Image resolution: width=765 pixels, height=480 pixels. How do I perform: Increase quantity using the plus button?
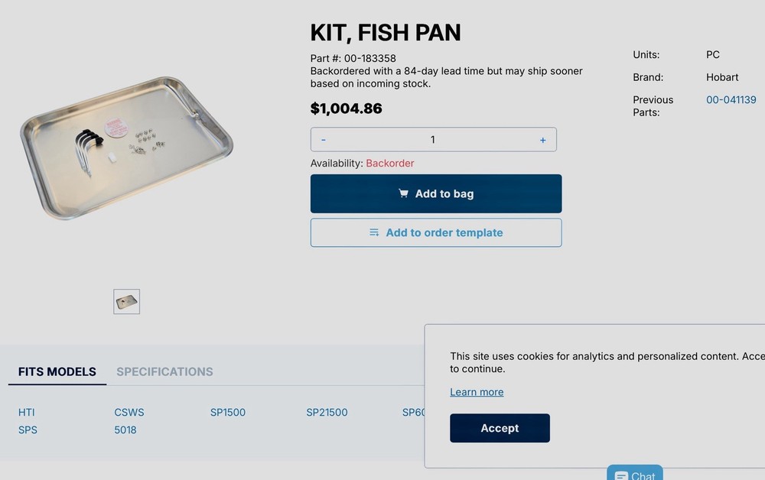click(x=542, y=139)
